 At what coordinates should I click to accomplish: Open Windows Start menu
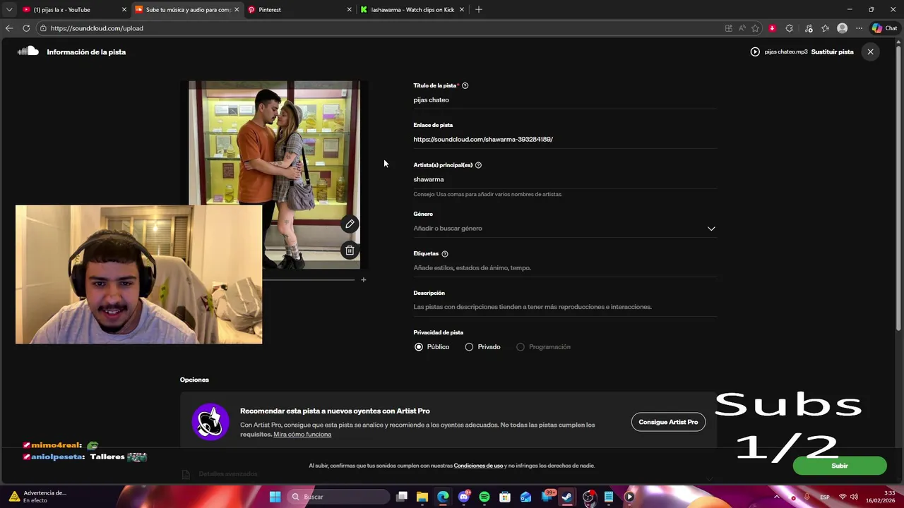pos(275,497)
